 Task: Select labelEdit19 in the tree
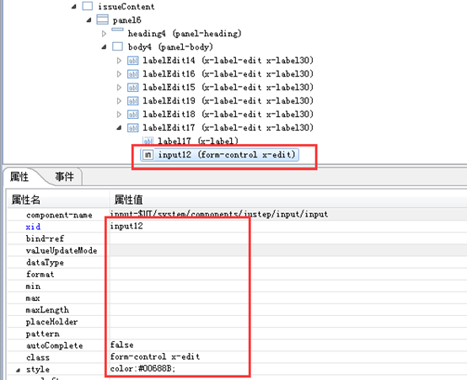click(x=228, y=101)
